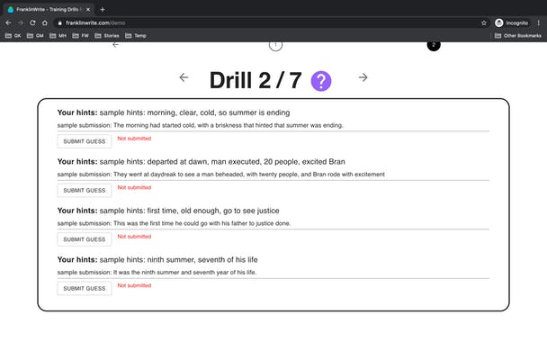Submit guess for departed at dawn hints
The image size is (547, 342).
(85, 190)
